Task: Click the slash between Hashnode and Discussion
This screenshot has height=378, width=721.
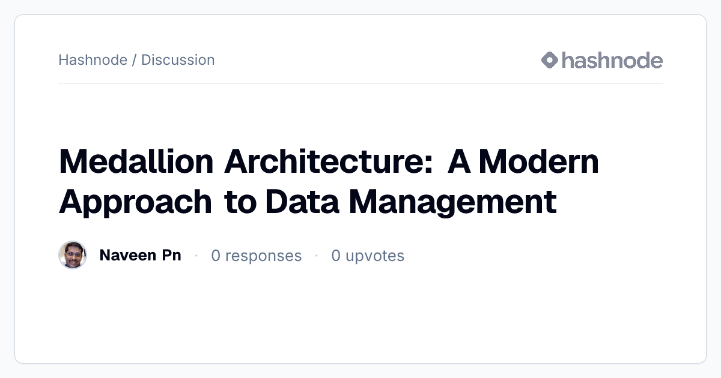Action: (134, 60)
